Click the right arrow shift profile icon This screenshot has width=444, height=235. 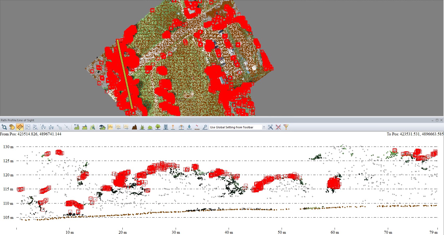point(126,127)
